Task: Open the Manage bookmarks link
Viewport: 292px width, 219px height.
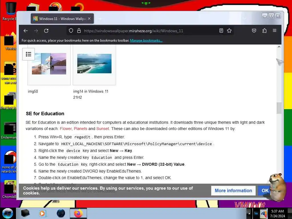Action: pos(146,40)
